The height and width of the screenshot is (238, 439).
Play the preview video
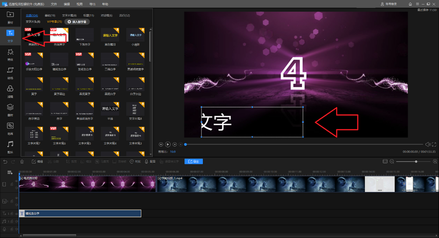tap(168, 145)
